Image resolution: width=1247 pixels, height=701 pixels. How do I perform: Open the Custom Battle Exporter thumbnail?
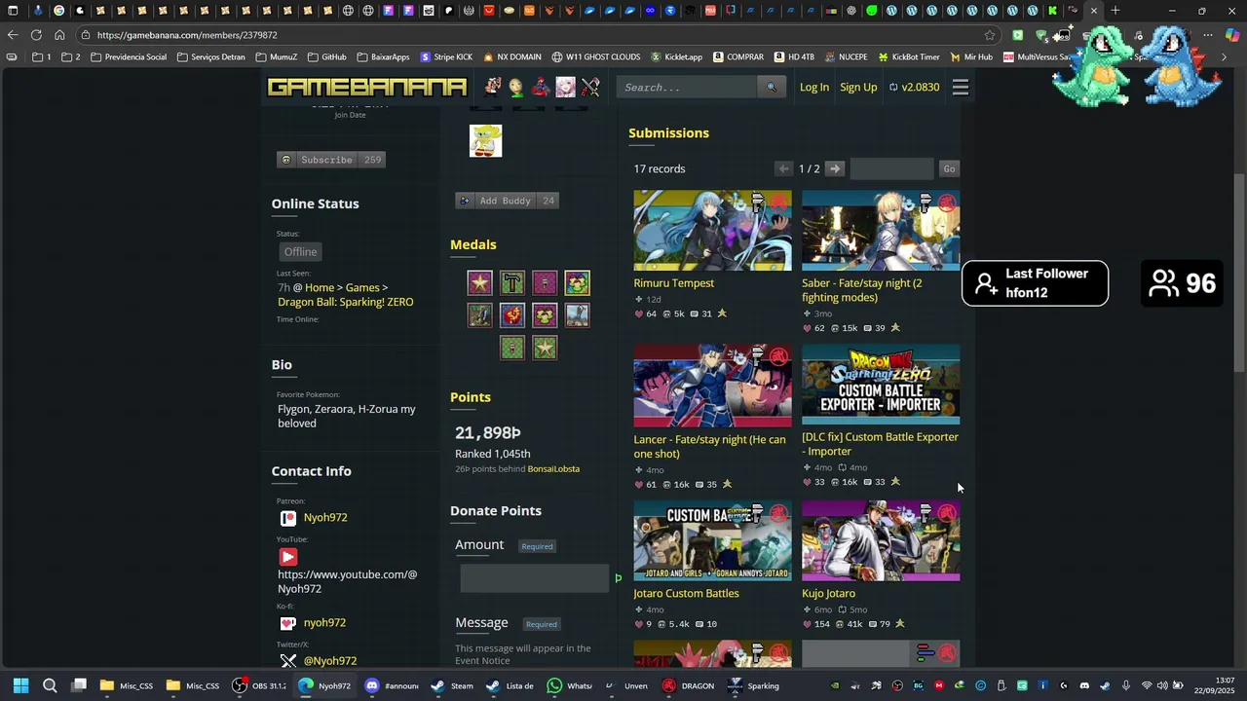pyautogui.click(x=881, y=385)
